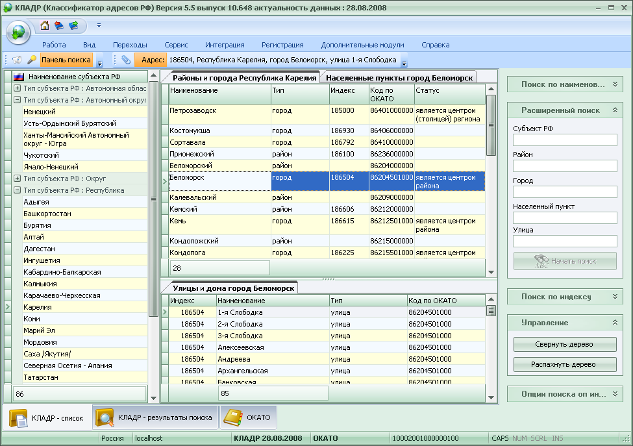
Task: Open options arrow at end of address bar
Action: click(404, 63)
